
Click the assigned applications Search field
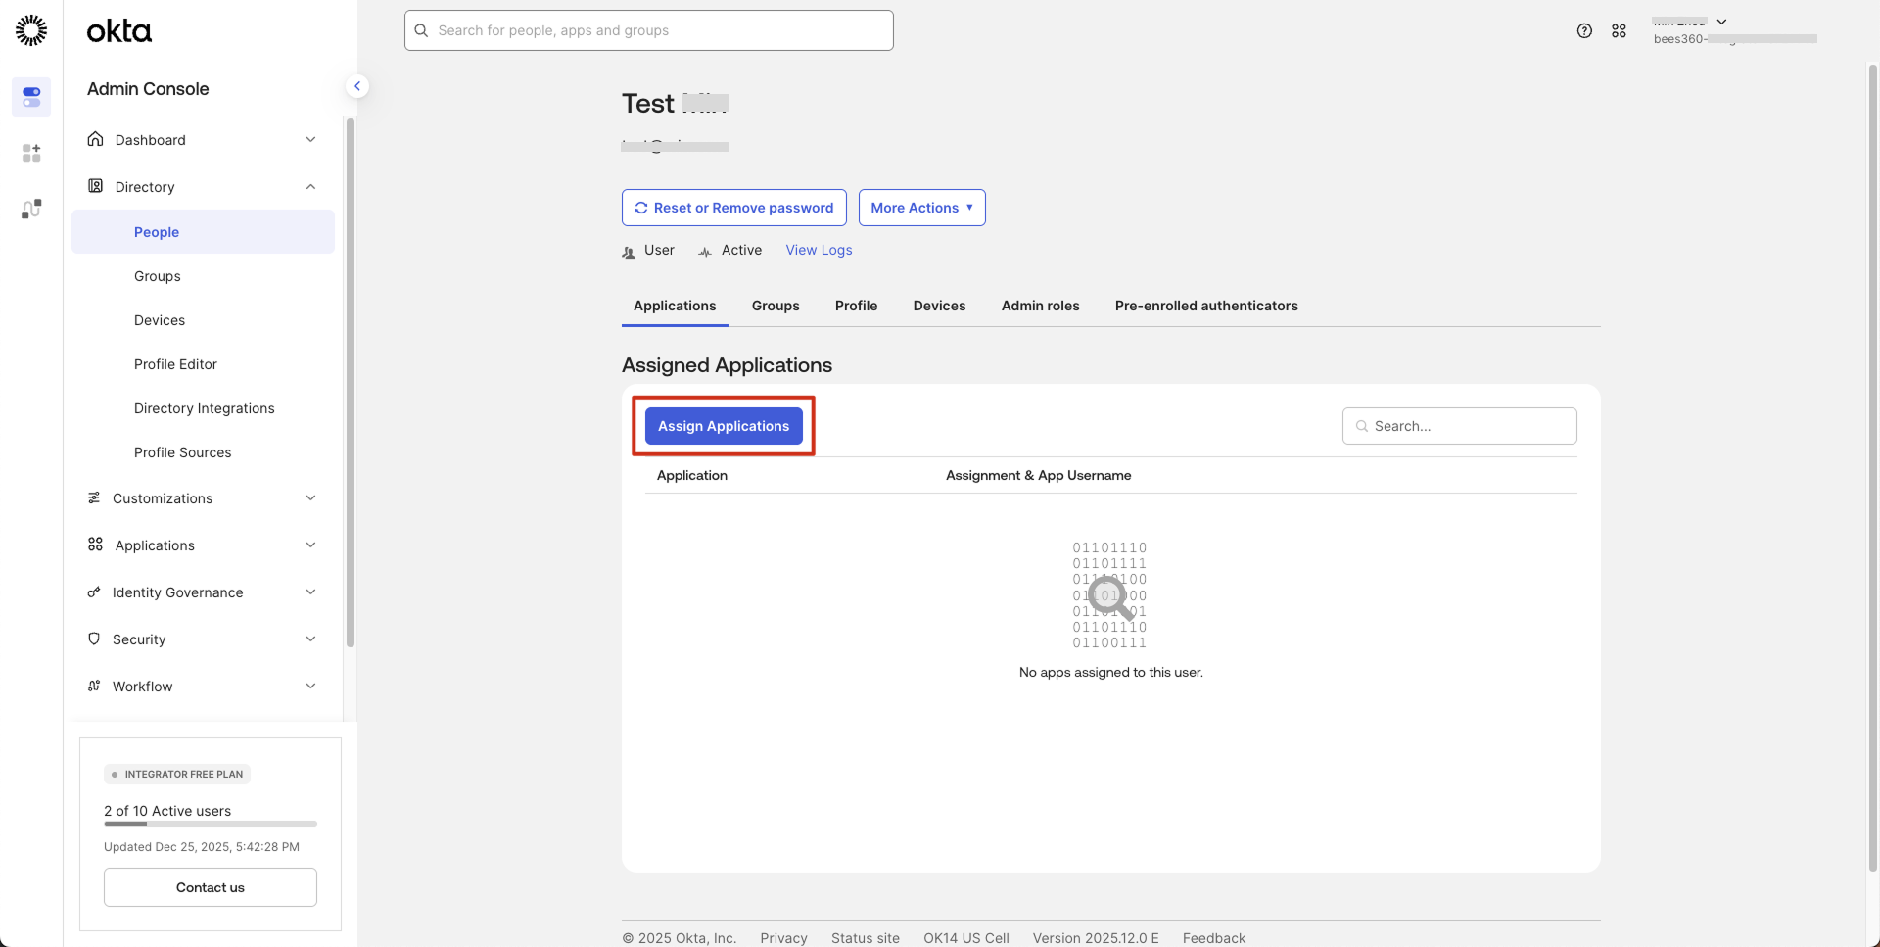(1459, 425)
